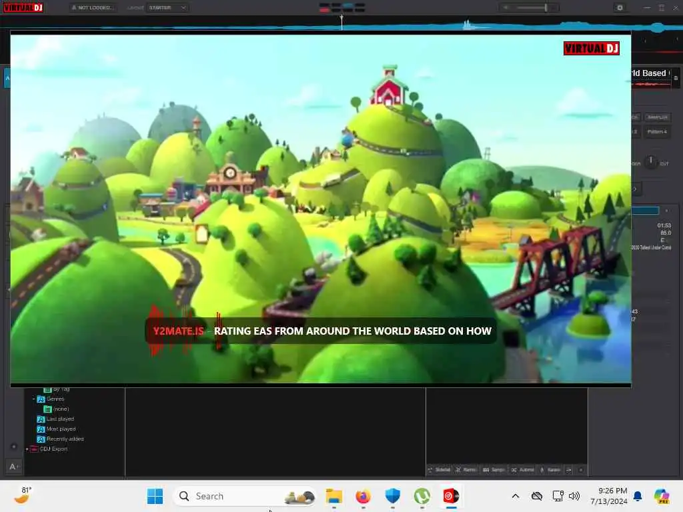Select the Genres folder icon
The image size is (683, 512).
[41, 399]
